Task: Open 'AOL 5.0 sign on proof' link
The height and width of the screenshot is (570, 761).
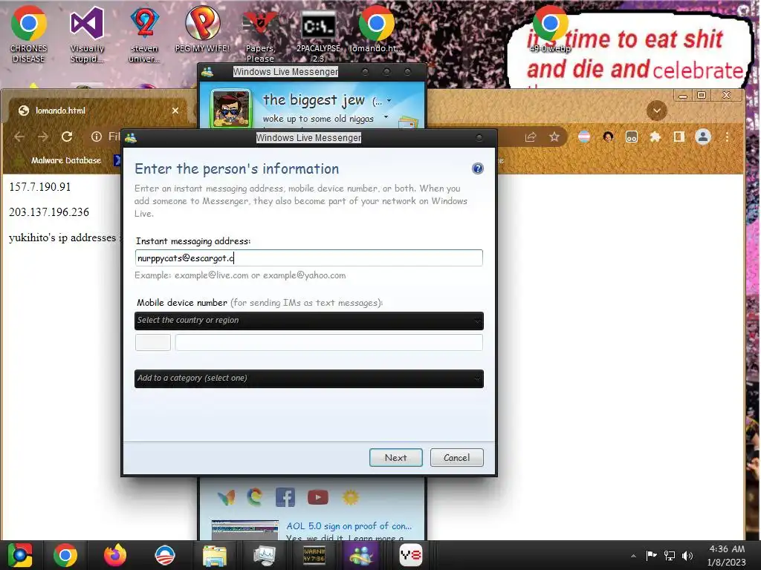Action: click(349, 526)
